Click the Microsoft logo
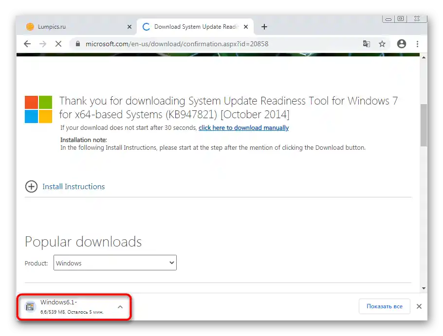Screen dimensions: 443x336 click(38, 109)
